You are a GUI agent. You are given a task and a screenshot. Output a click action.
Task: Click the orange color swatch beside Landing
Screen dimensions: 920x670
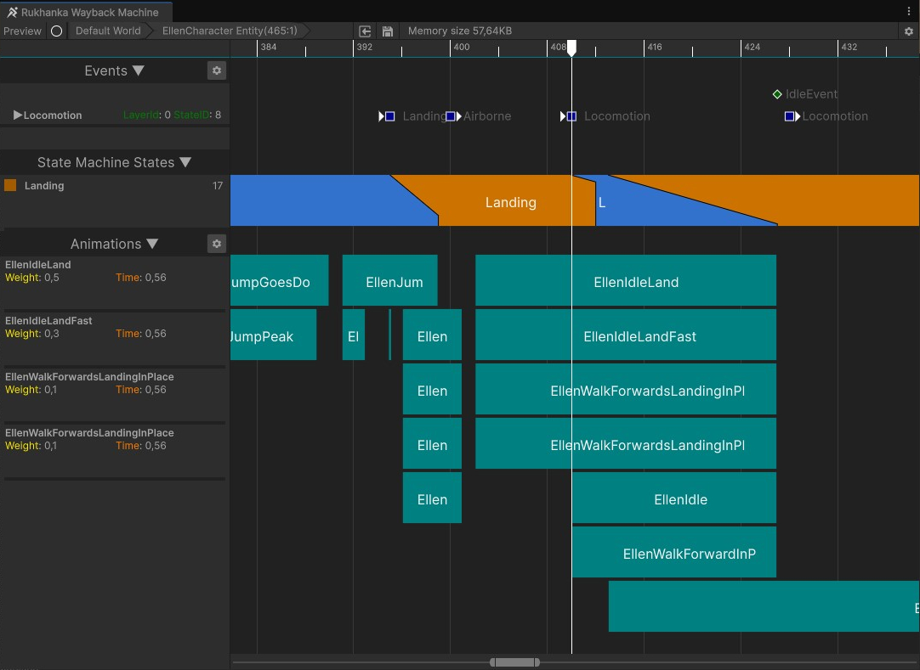pos(11,185)
